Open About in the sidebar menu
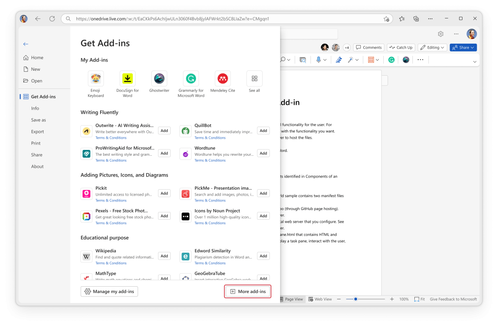The width and height of the screenshot is (498, 326). (x=37, y=166)
